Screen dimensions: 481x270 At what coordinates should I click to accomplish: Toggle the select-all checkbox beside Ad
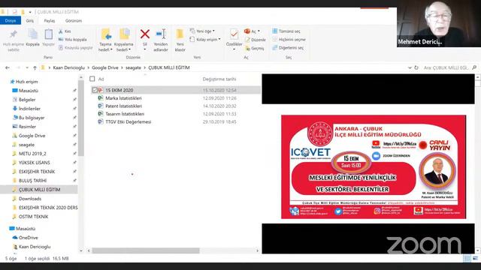click(92, 79)
